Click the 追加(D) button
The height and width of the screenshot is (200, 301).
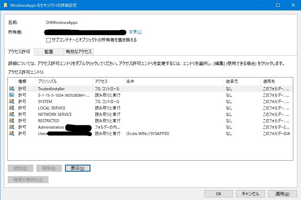[21, 168]
